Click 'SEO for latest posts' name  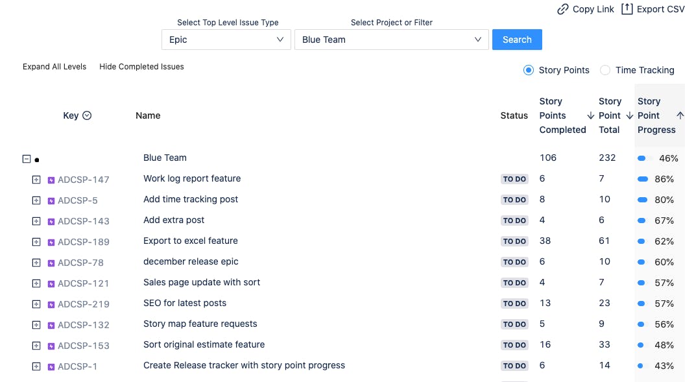click(x=185, y=304)
